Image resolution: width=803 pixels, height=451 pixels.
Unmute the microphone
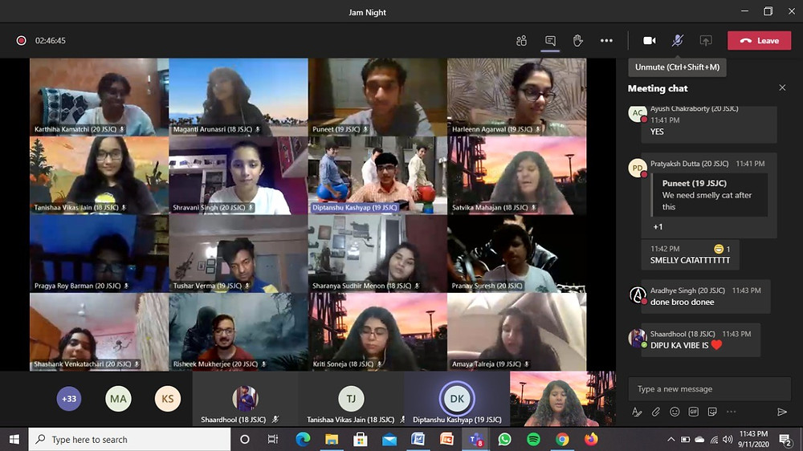tap(678, 40)
